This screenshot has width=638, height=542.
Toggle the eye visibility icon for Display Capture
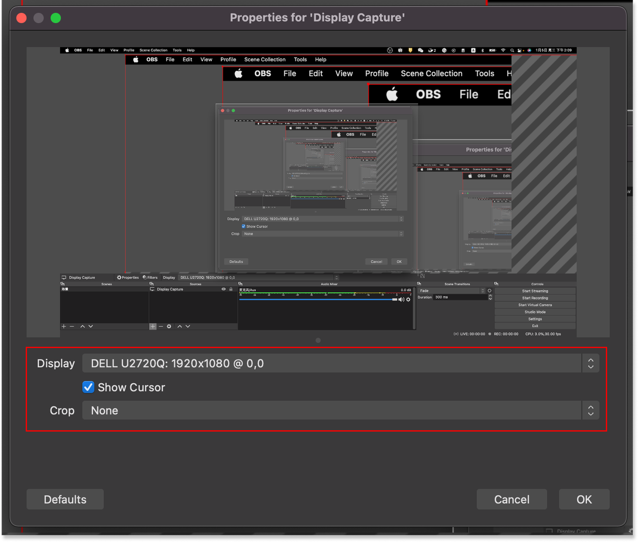[223, 289]
